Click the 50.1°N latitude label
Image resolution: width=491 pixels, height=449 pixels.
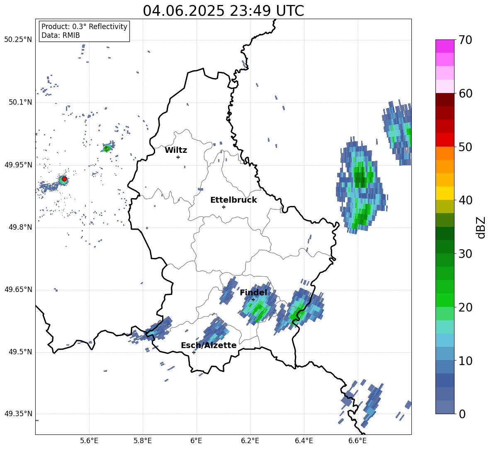click(x=20, y=102)
